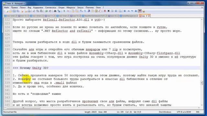Click the word 'Reflexil' on line 322
207x116 pixels.
point(50,20)
